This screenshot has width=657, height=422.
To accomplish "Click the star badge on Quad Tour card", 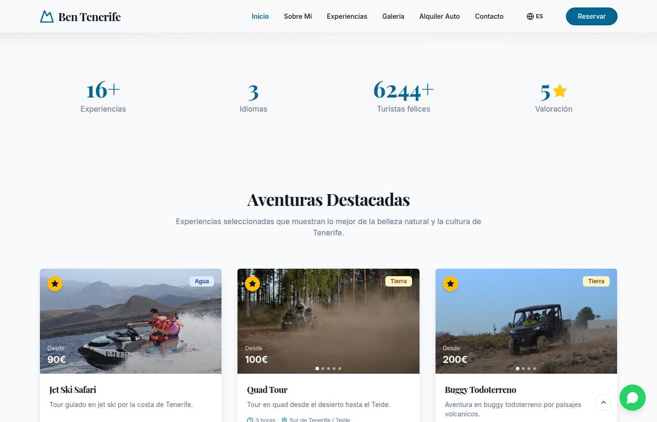I will point(252,284).
